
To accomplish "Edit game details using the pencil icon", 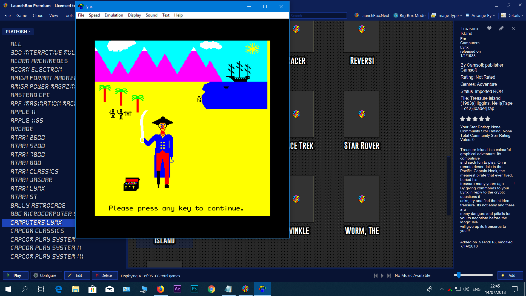I will pos(501,28).
